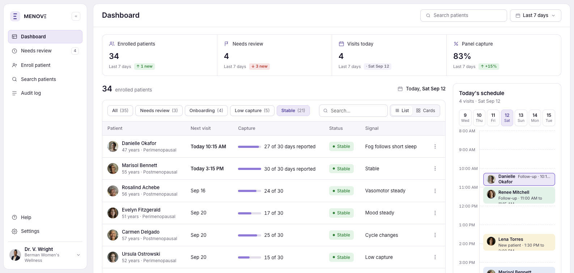The width and height of the screenshot is (574, 273).
Task: Open Help from the sidebar
Action: tap(45, 217)
